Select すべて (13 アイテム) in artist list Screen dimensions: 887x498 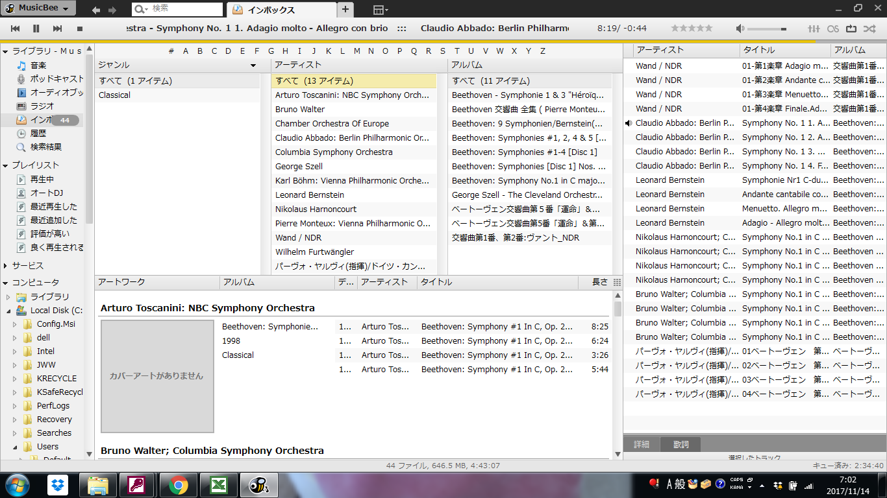coord(354,81)
